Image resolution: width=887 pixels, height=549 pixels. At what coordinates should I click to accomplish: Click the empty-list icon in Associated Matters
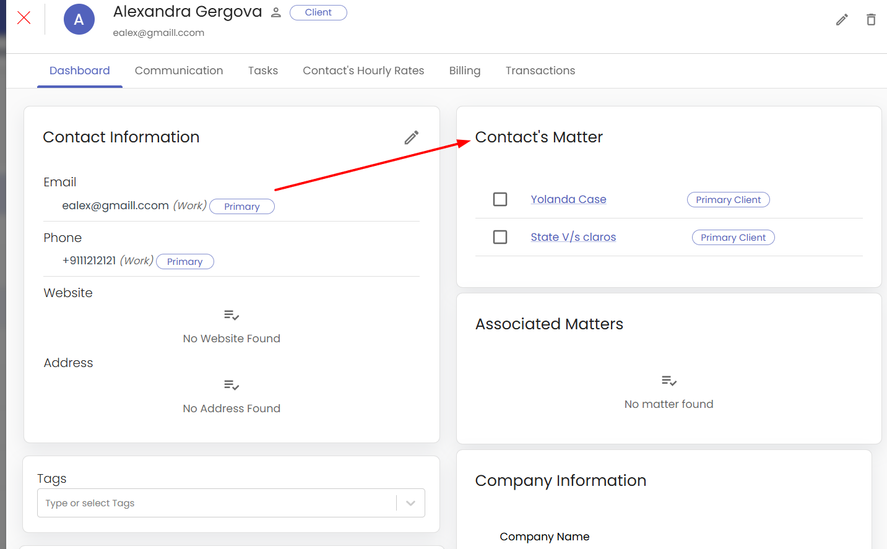point(668,381)
